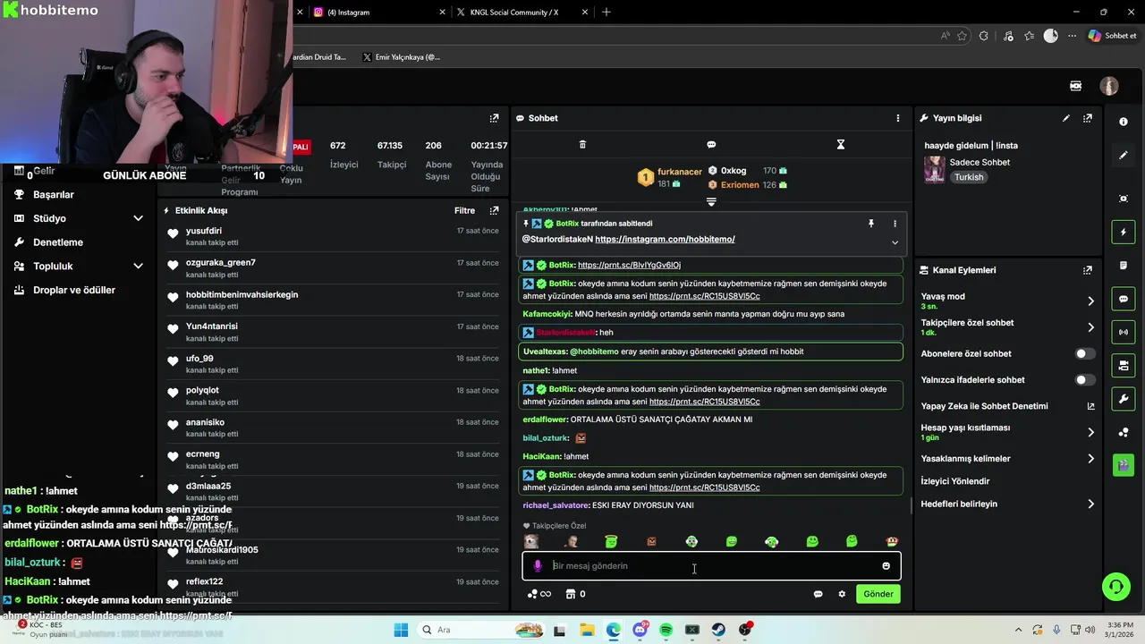This screenshot has width=1145, height=644.
Task: Toggle Abonelere özel sohbet switch
Action: 1084,353
